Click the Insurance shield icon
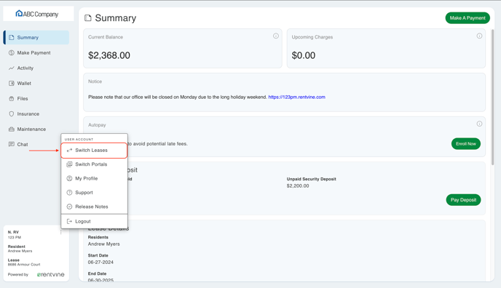501x288 pixels. (12, 114)
